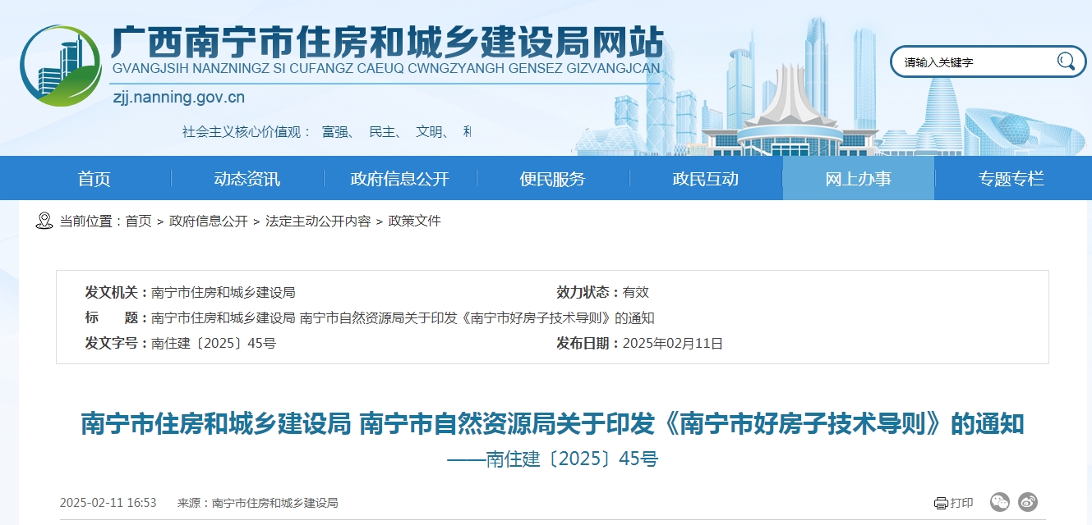Click the site logo emblem
1092x525 pixels.
coord(60,66)
